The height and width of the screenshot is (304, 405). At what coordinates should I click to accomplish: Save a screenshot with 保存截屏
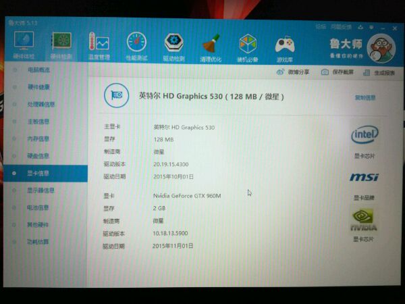(337, 72)
